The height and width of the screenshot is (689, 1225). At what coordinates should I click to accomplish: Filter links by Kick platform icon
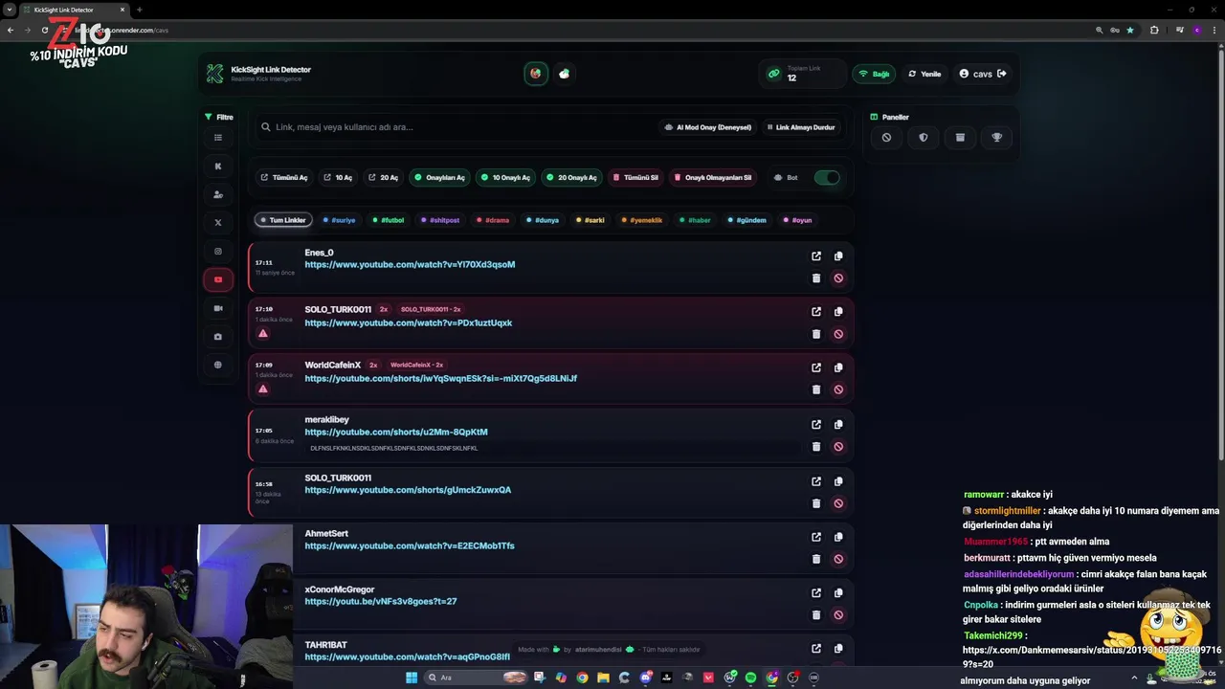coord(218,166)
